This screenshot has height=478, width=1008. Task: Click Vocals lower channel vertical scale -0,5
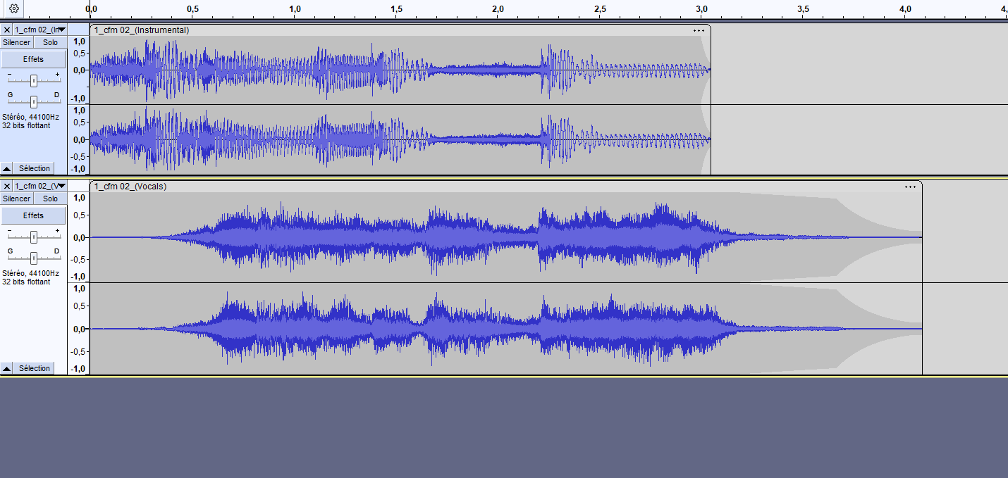80,351
